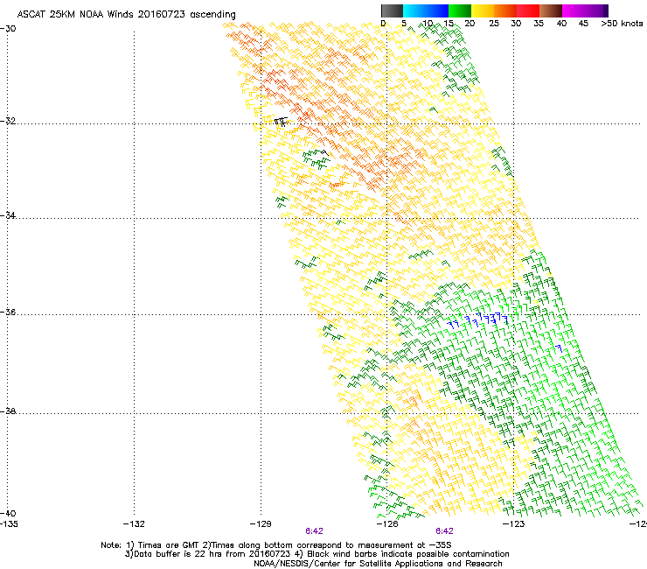The image size is (647, 569).
Task: Click the 6:42 time label near -129
Action: coord(314,531)
